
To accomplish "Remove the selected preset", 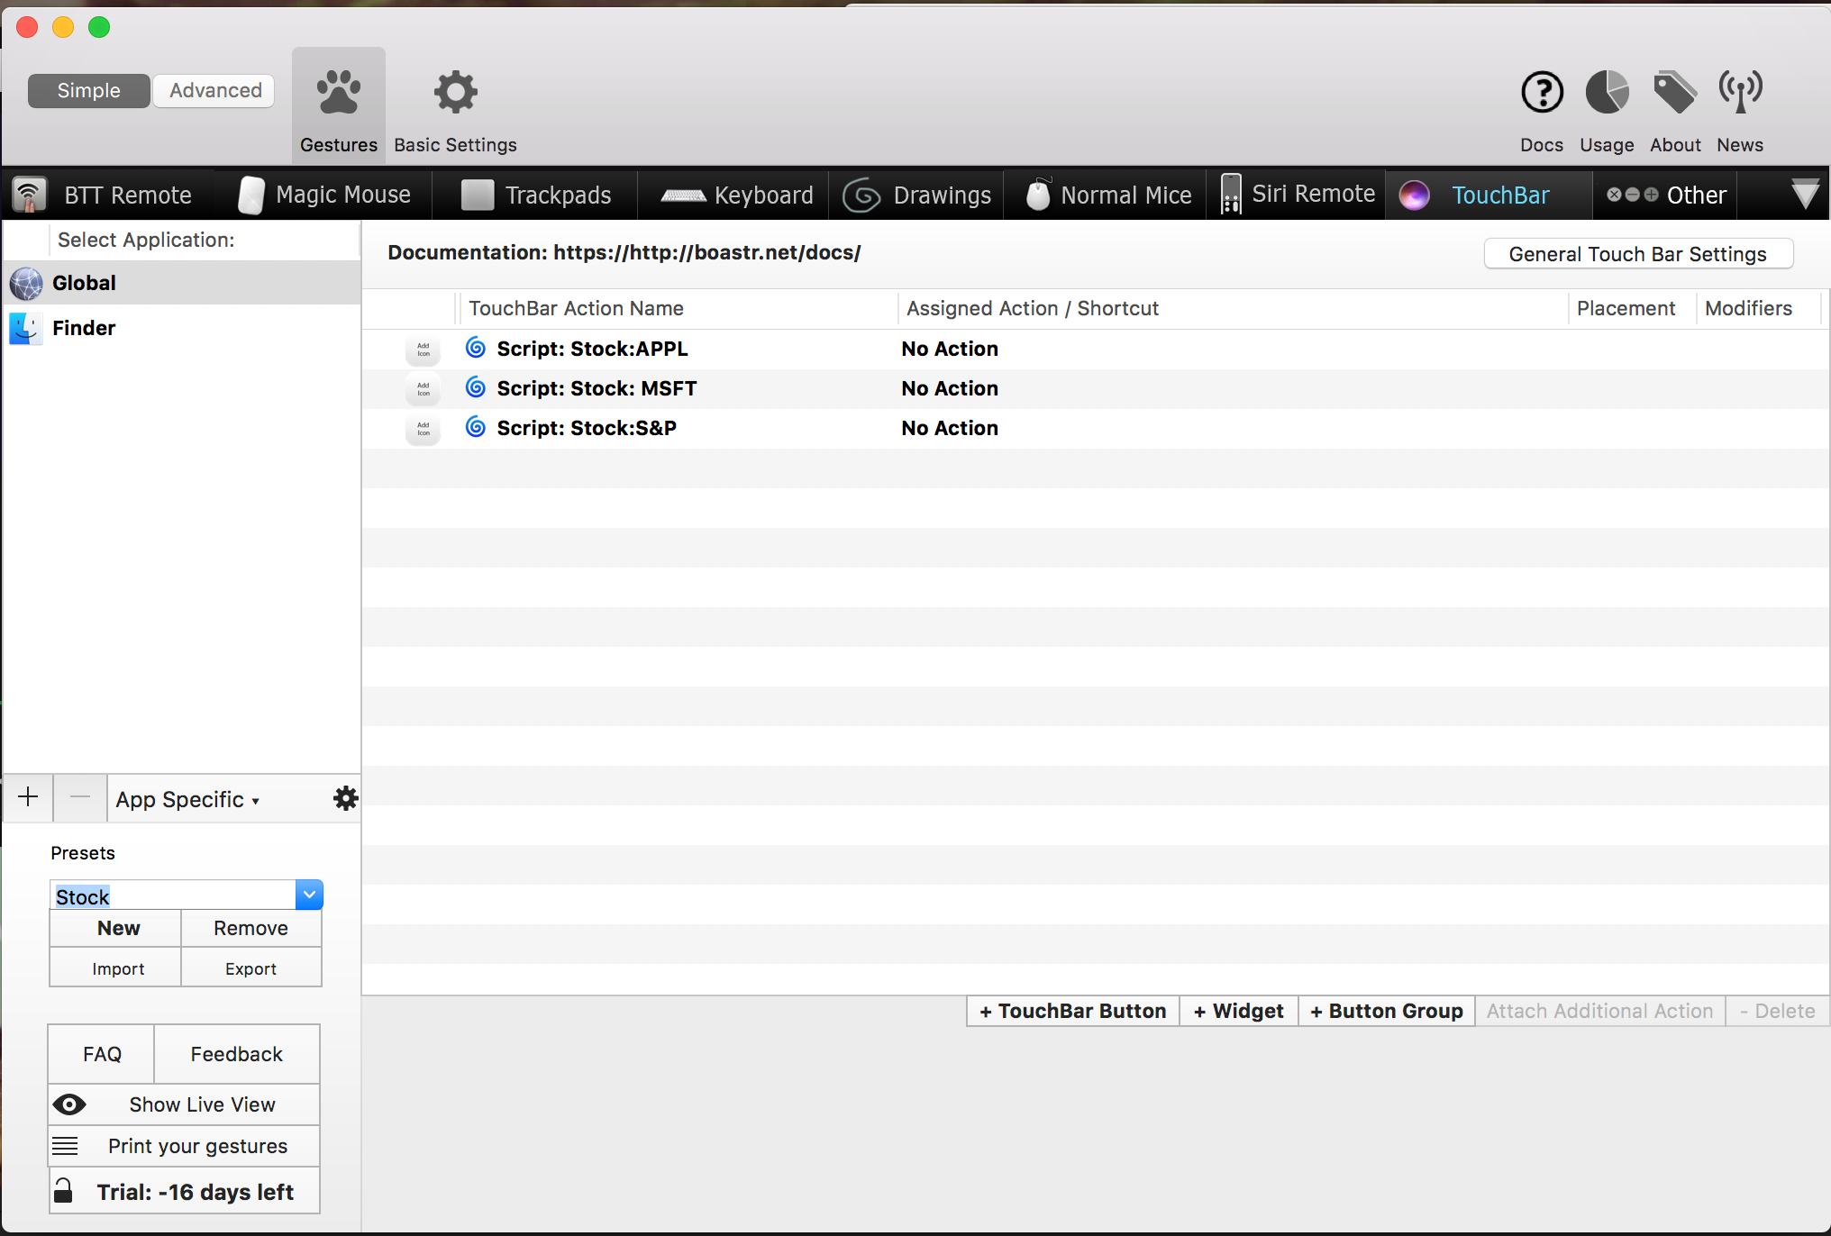I will 251,928.
